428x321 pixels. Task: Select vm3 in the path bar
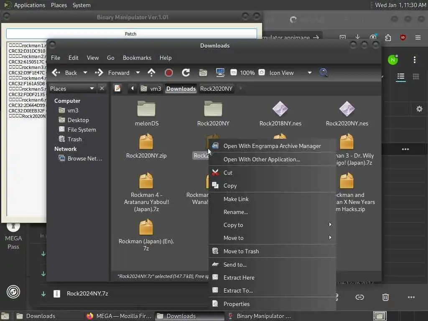point(151,89)
